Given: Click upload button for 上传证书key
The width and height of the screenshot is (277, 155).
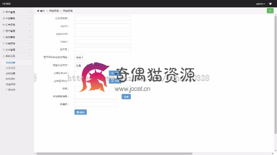Looking at the screenshot, I should pyautogui.click(x=115, y=81).
